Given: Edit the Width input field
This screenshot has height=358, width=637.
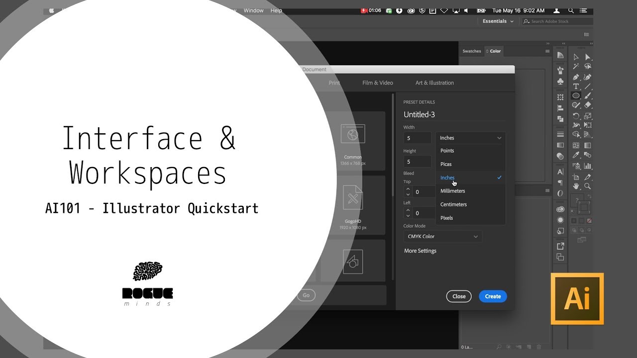Looking at the screenshot, I should pyautogui.click(x=418, y=138).
